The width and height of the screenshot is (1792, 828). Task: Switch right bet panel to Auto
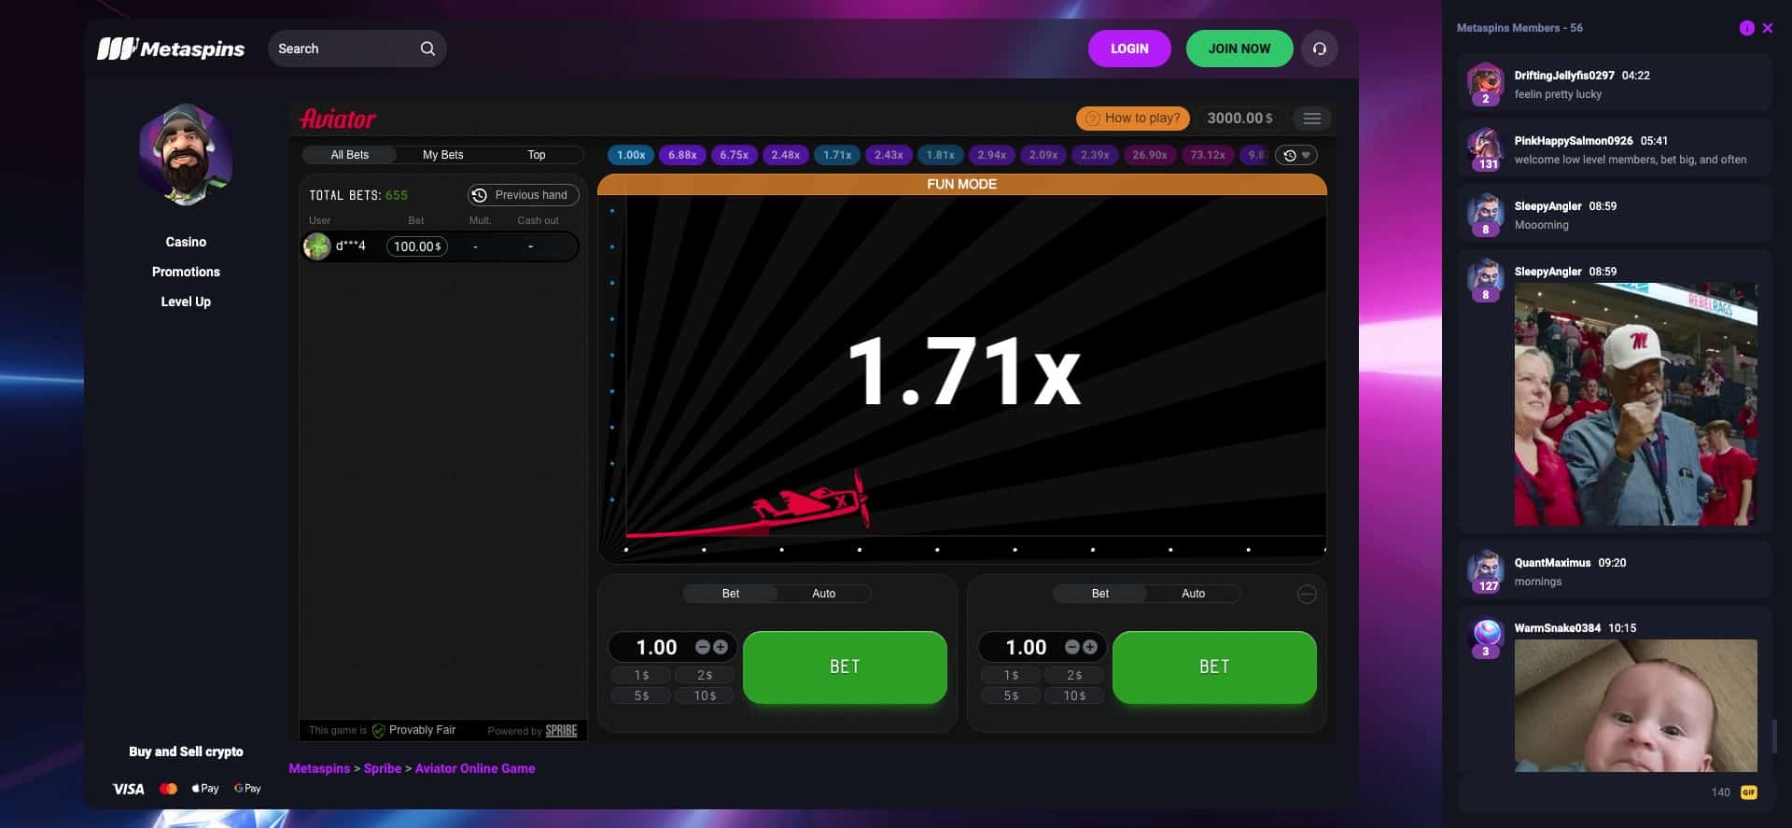[1193, 594]
